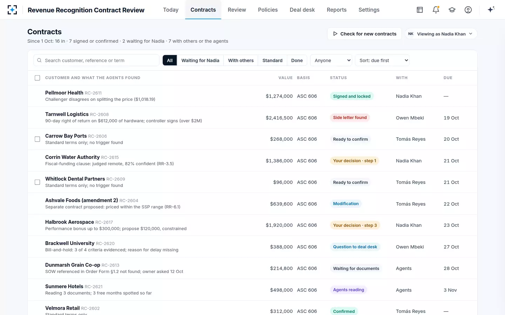Tick the select-all checkbox in table header
Screen dimensions: 505x315
pyautogui.click(x=38, y=78)
